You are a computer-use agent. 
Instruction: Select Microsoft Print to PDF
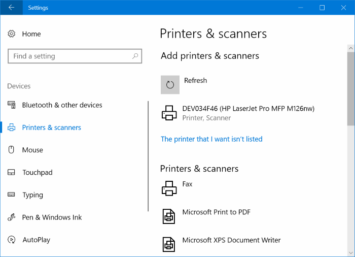click(217, 212)
